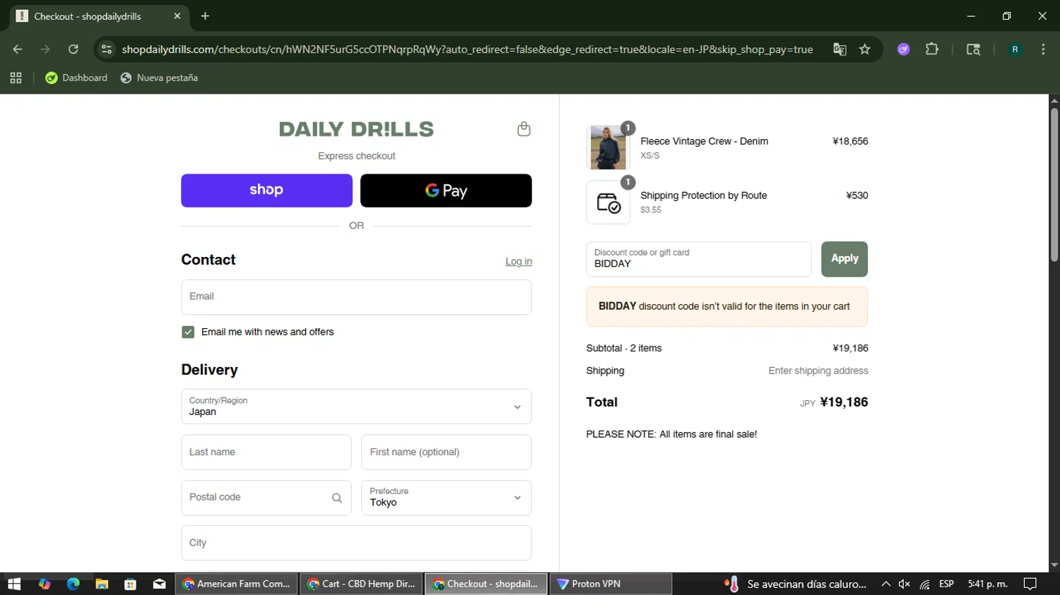Switch to Cart - CBD Hemp Dir... taskbar window
1060x595 pixels.
(x=362, y=584)
